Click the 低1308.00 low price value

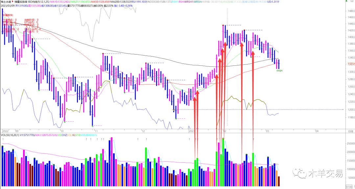pos(47,6)
